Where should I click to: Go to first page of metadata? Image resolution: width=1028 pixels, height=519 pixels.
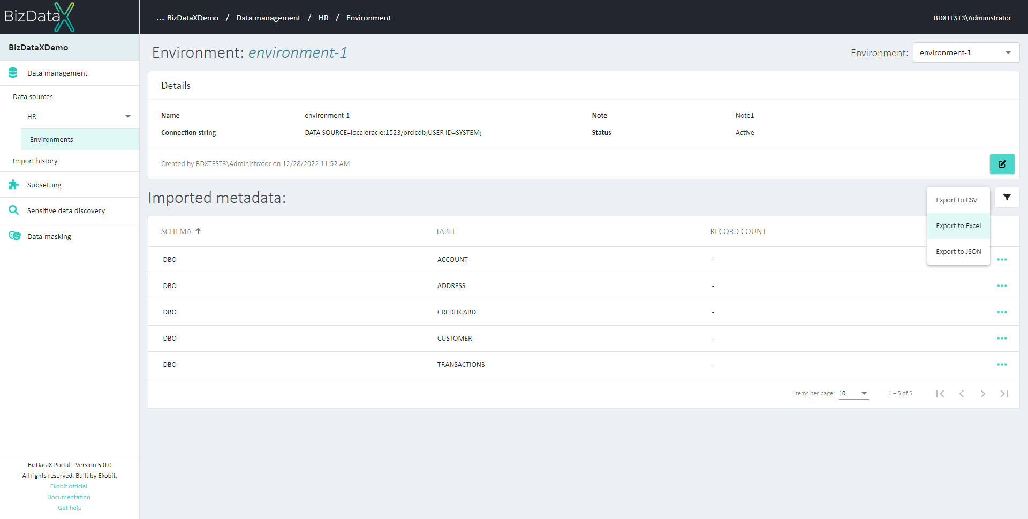(940, 394)
